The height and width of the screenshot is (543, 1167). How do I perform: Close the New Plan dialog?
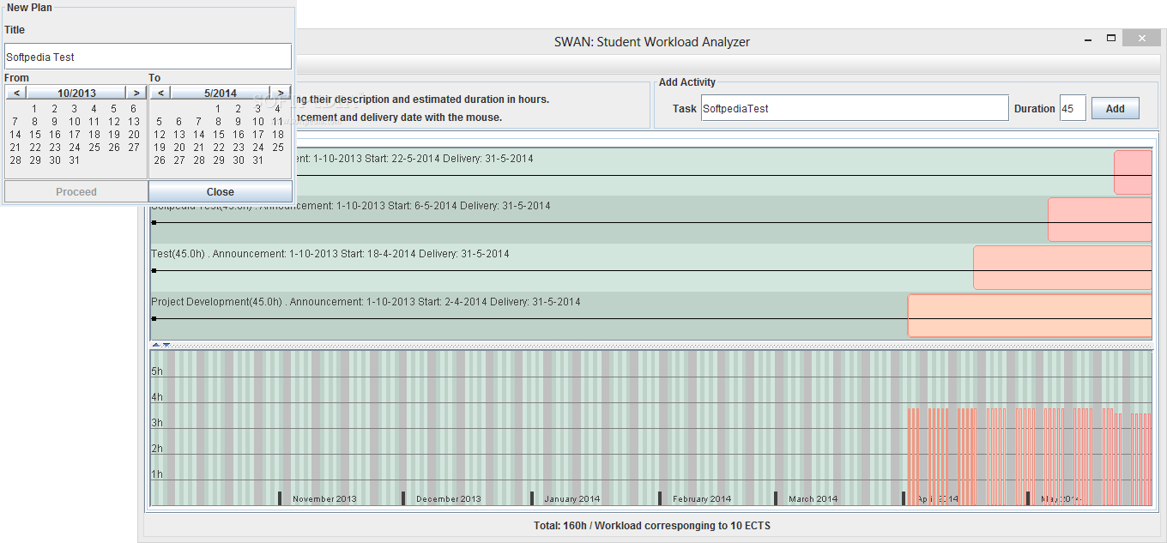point(221,191)
